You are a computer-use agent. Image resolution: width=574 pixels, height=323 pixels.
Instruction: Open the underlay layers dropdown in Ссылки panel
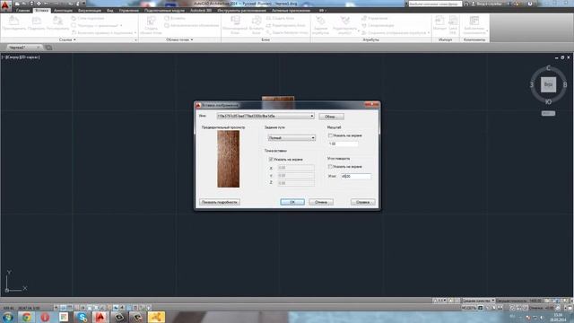(121, 25)
